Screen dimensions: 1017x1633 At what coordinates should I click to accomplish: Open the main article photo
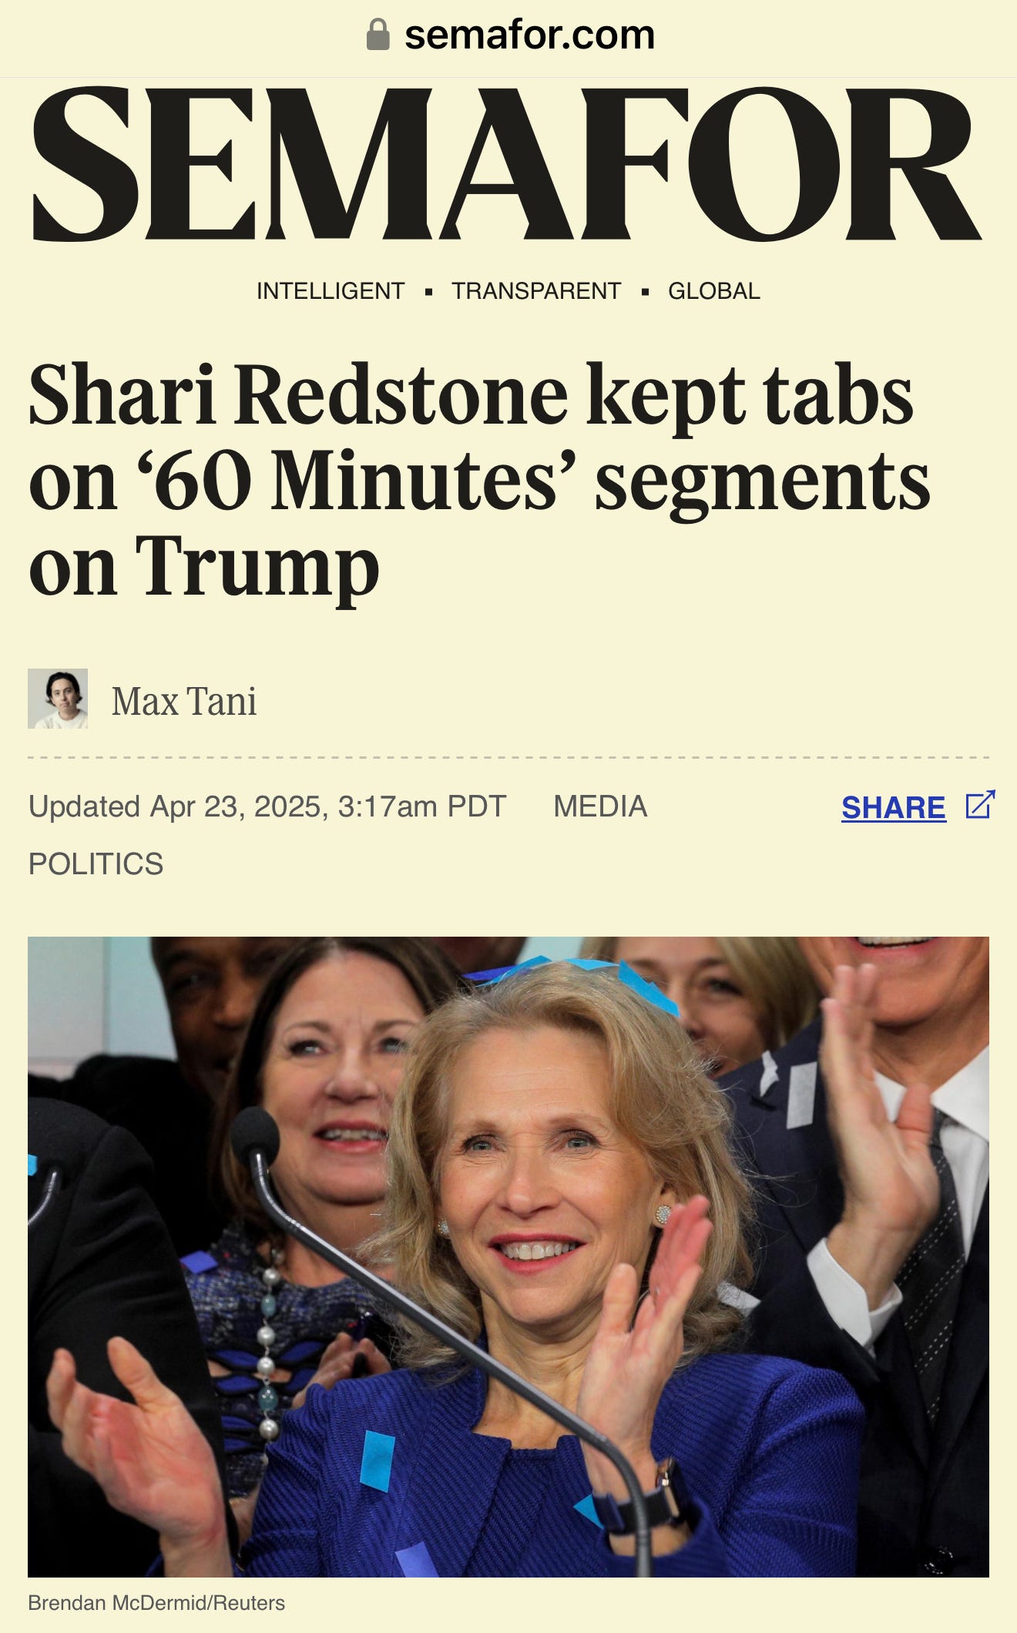[x=509, y=1257]
